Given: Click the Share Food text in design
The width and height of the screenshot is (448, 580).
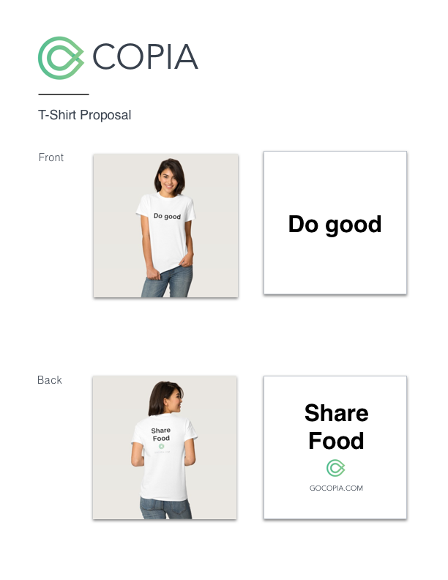Looking at the screenshot, I should [x=337, y=426].
